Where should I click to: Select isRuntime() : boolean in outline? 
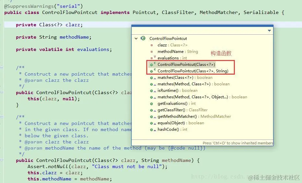(177, 90)
